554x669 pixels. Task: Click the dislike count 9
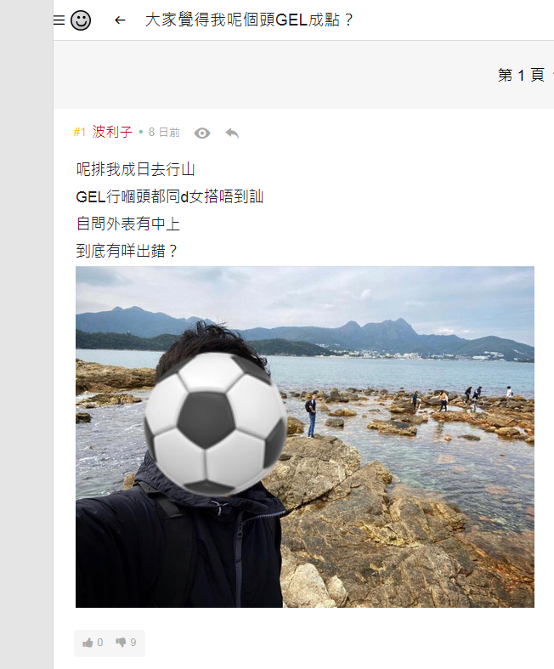pyautogui.click(x=133, y=643)
